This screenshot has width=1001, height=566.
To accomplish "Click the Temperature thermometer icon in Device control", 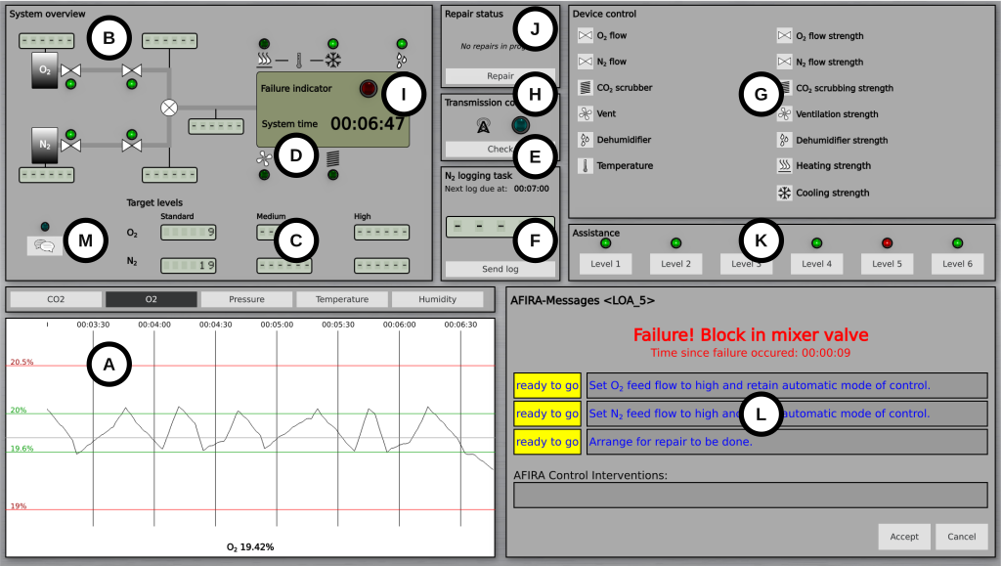I will click(586, 166).
